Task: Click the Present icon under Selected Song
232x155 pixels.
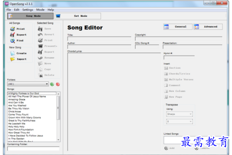Action: tap(40, 46)
